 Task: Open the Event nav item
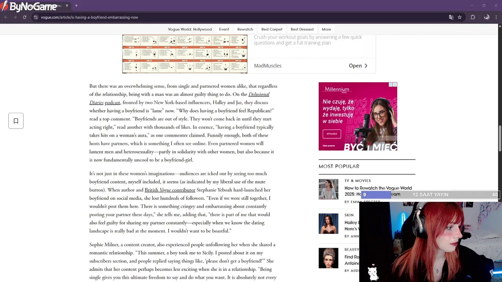(224, 29)
